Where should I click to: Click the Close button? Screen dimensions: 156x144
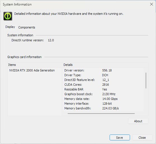point(142,138)
